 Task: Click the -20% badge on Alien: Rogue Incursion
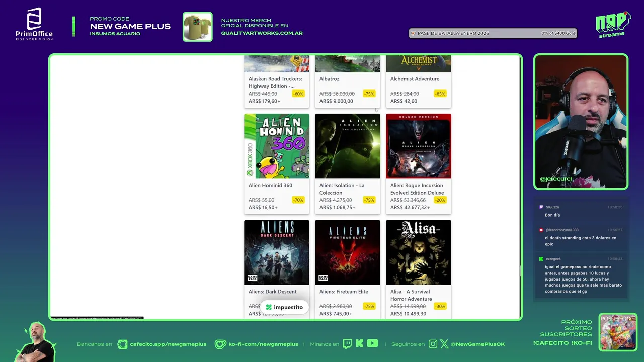tap(440, 200)
